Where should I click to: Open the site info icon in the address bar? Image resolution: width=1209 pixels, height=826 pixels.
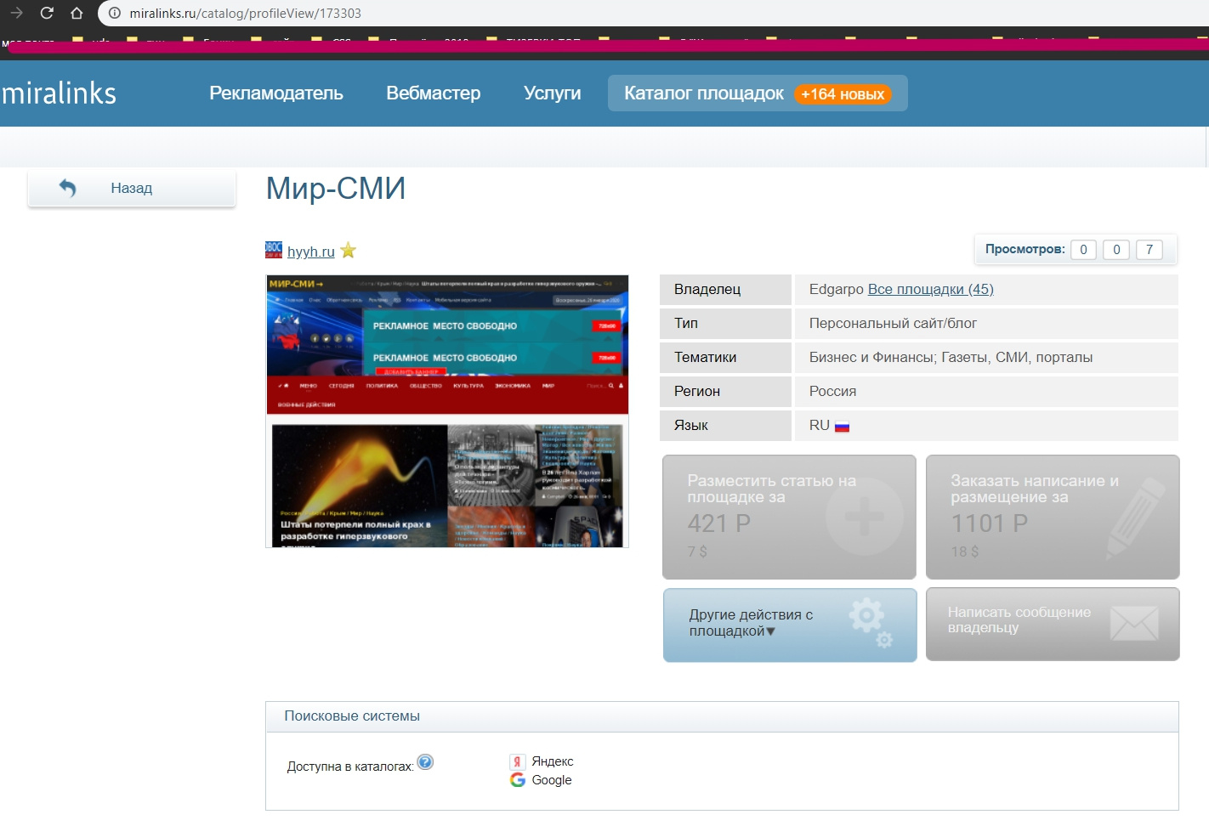click(x=115, y=14)
